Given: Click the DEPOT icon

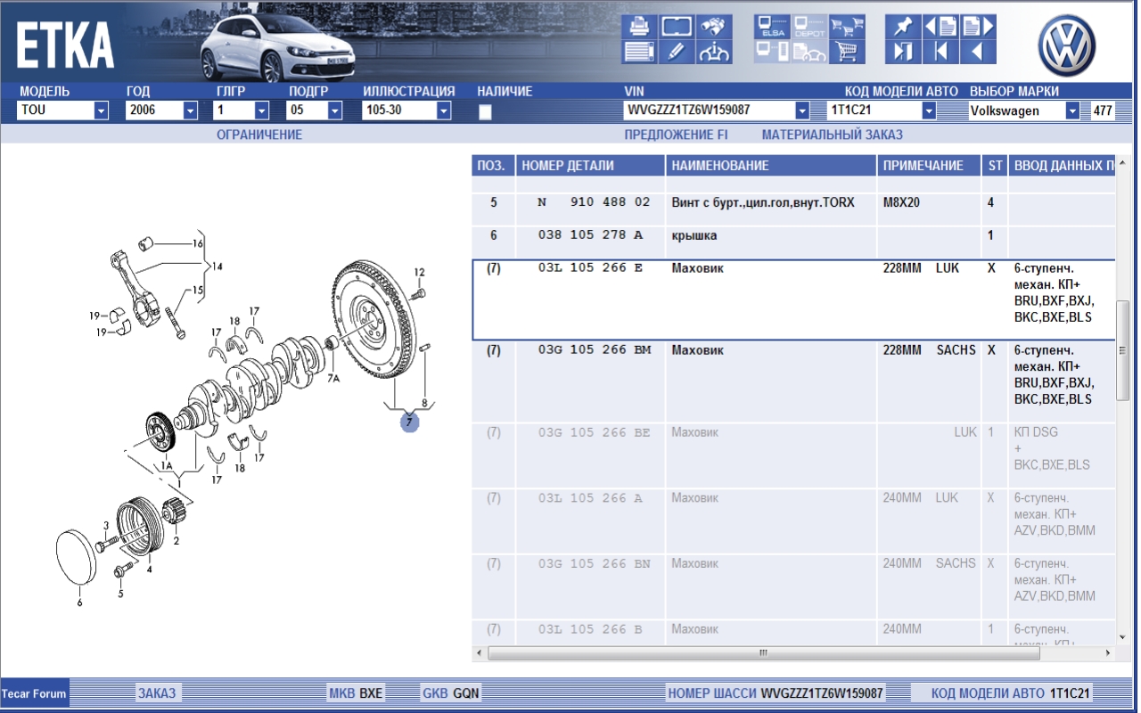Looking at the screenshot, I should pos(809,26).
